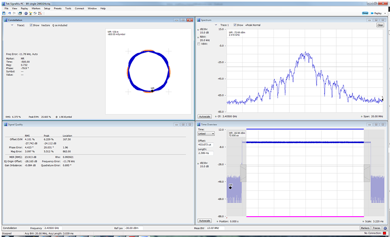
Task: Click the Undo arrow in the toolbar
Action: coord(10,13)
